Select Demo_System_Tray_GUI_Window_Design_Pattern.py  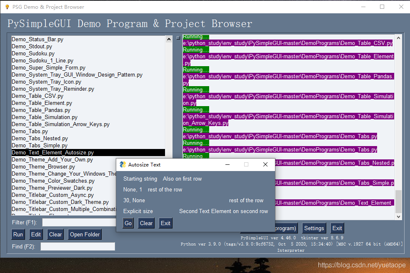tap(88, 75)
